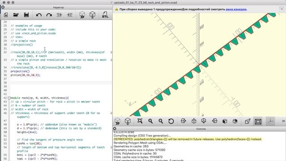Screen dimensions: 286x161
Task: Click the 'height=(d+a);' code line
Action: pos(27,132)
